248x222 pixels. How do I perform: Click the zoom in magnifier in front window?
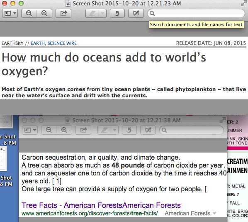(x=44, y=13)
